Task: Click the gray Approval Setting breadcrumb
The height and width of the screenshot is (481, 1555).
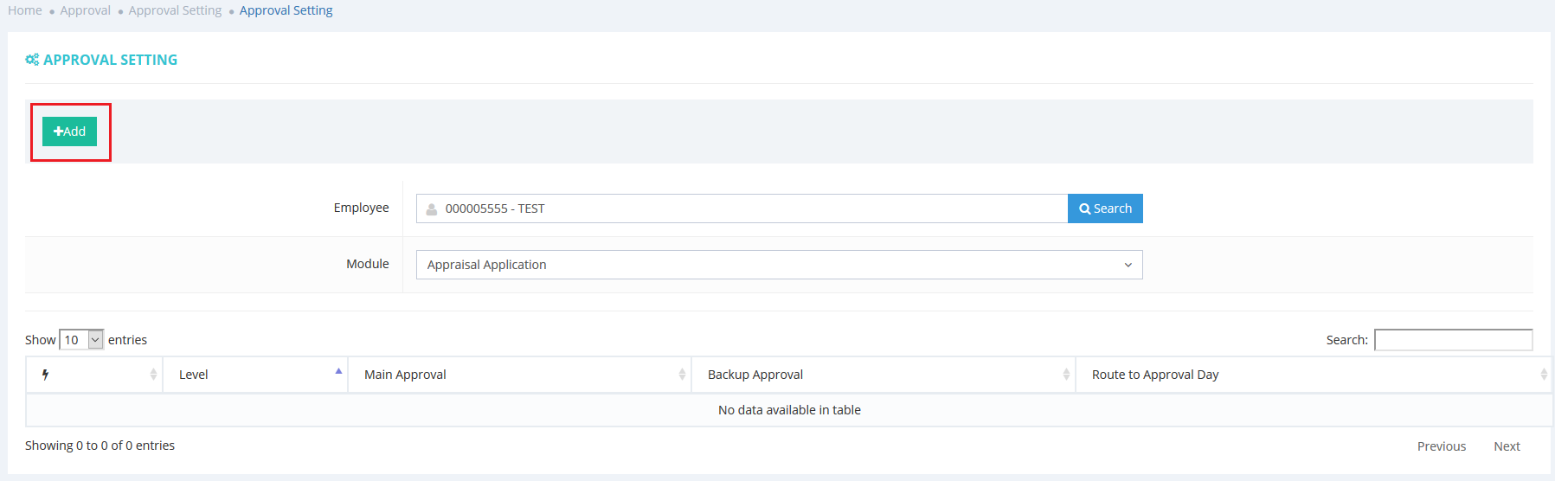Action: [x=175, y=10]
